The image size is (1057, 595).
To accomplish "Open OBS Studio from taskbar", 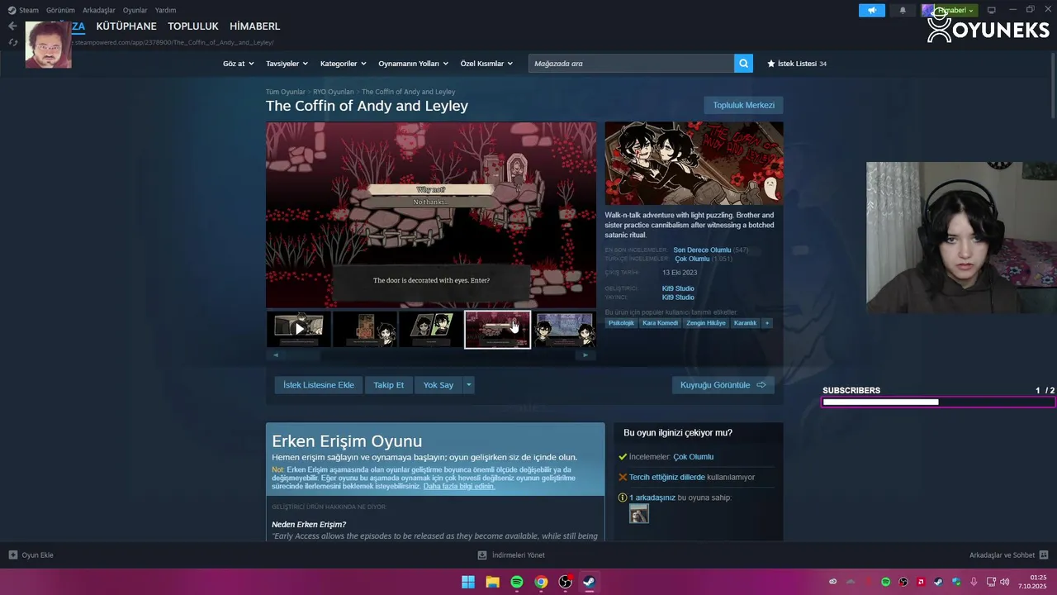I will pyautogui.click(x=566, y=582).
